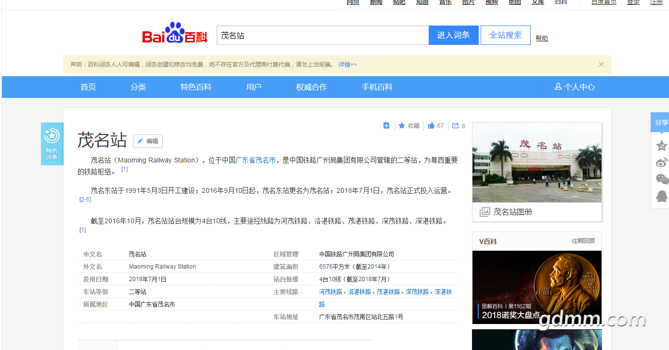Open 个人中心 in the navigation bar
The width and height of the screenshot is (669, 350).
[575, 87]
